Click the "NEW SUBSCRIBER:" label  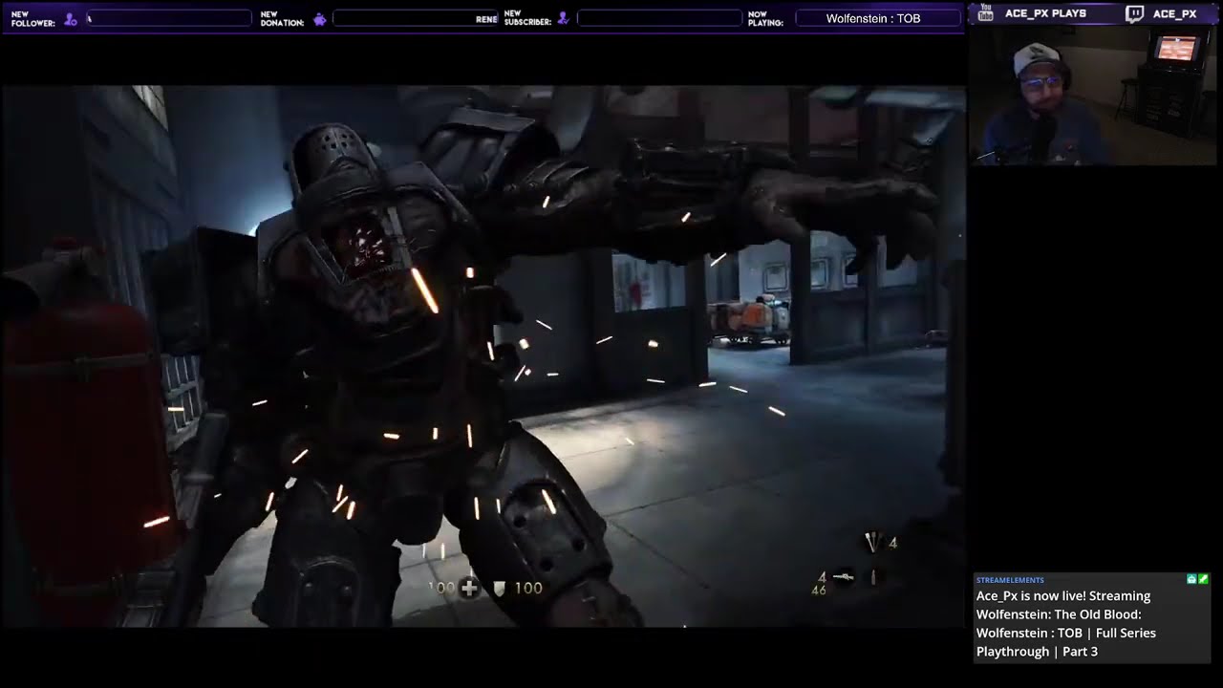coord(527,18)
